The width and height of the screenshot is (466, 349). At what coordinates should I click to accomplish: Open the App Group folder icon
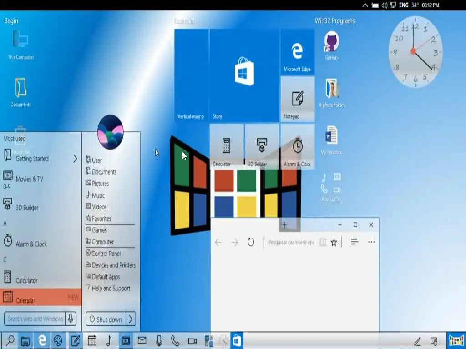[x=331, y=187]
